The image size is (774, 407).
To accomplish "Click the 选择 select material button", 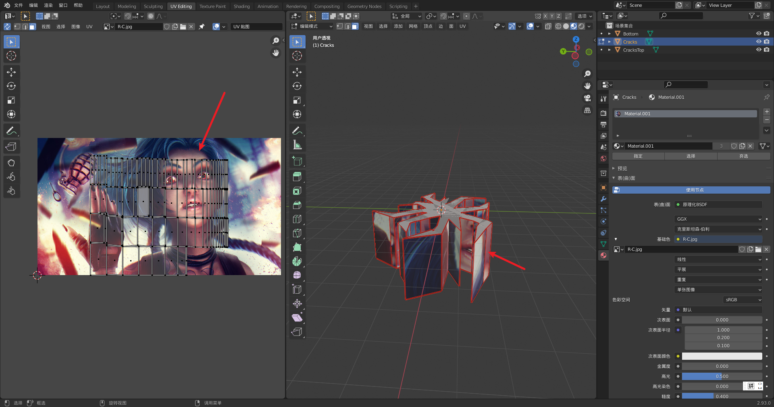I will (691, 156).
